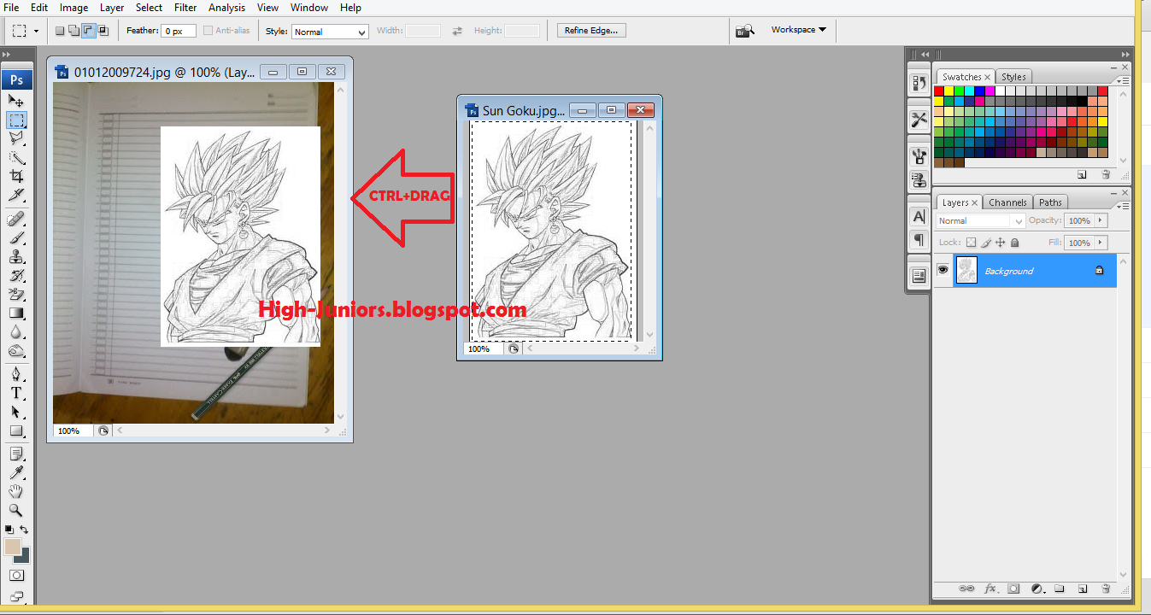The image size is (1151, 615).
Task: Toggle Lock all for layer
Action: (1014, 243)
